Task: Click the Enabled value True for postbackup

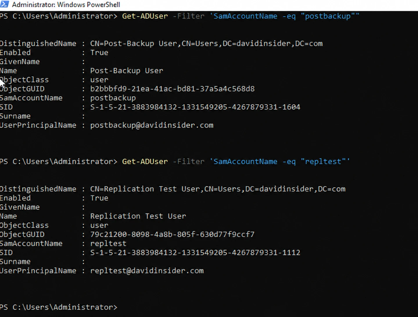Action: point(99,52)
